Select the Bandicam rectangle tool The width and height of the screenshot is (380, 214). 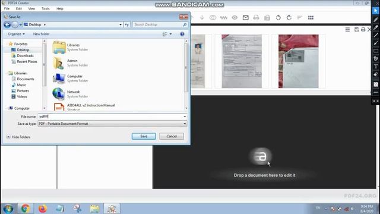click(376, 51)
